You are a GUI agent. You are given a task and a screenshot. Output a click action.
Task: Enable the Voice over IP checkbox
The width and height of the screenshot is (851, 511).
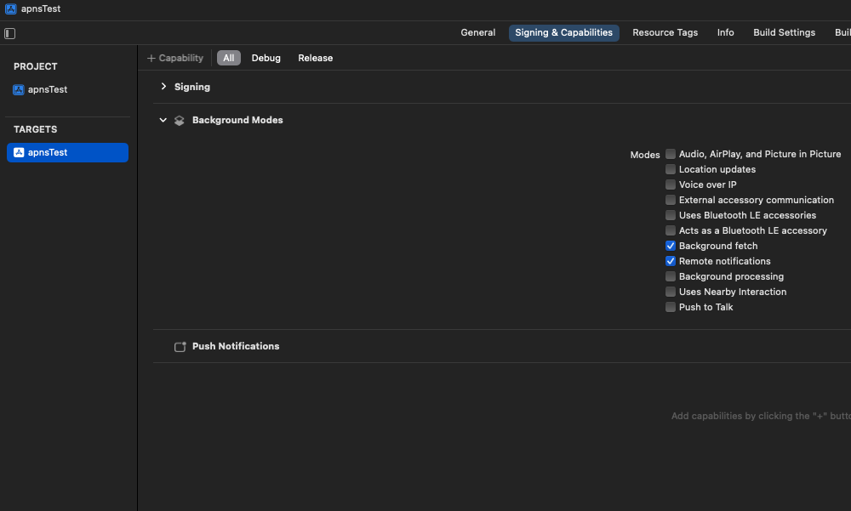[671, 185]
